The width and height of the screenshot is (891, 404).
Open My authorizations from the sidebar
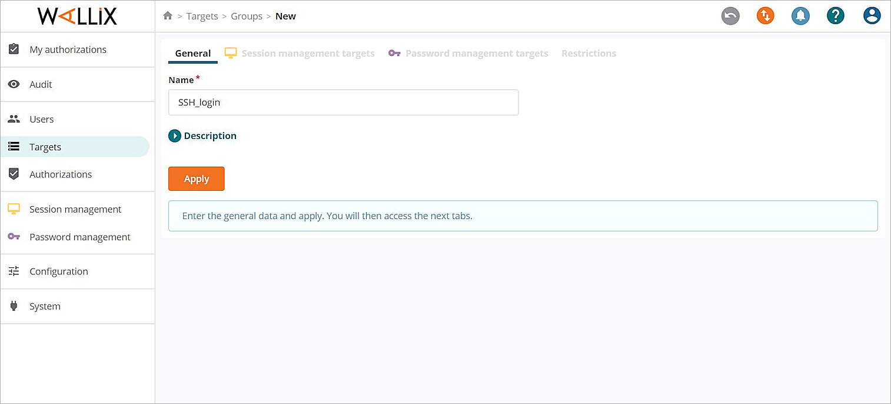[x=68, y=49]
